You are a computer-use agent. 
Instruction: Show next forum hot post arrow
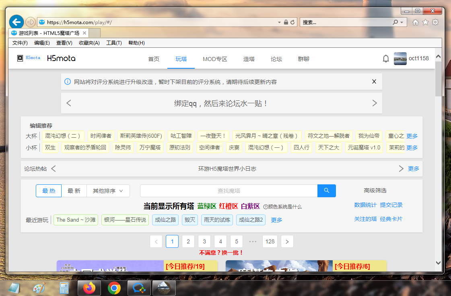[x=401, y=169]
